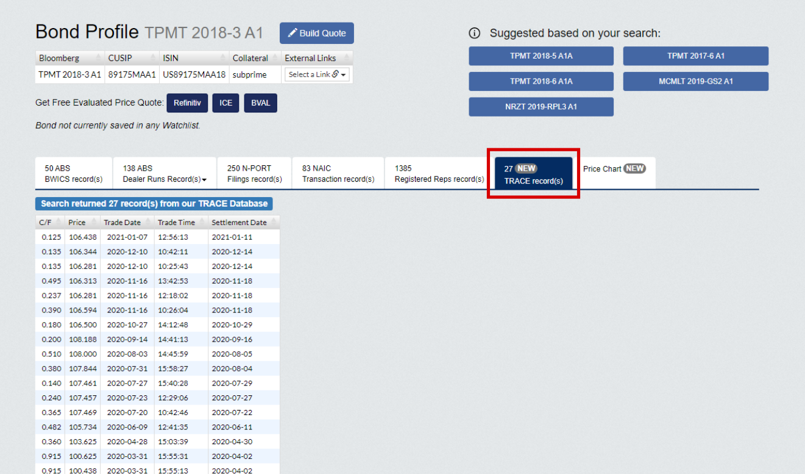Sort by Settlement Date column arrow
Screen dimensions: 805x474
click(x=274, y=223)
